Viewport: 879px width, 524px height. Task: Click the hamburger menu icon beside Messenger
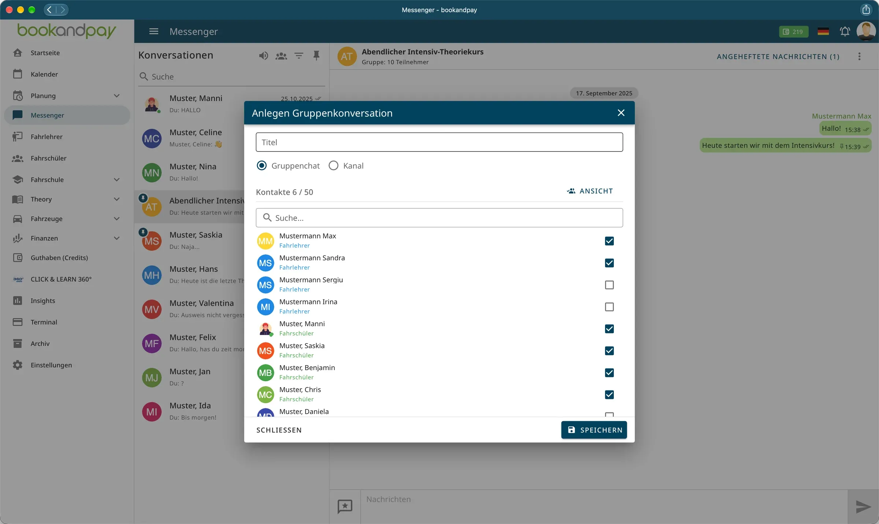154,31
